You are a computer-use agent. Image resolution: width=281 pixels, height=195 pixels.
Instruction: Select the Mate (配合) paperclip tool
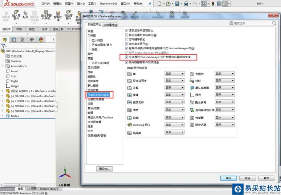[25, 15]
